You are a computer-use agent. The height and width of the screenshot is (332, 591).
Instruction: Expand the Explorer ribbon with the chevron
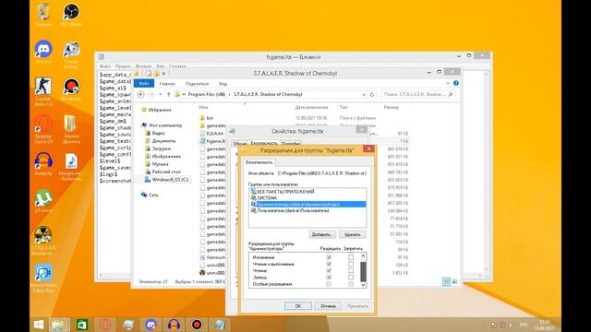click(448, 83)
